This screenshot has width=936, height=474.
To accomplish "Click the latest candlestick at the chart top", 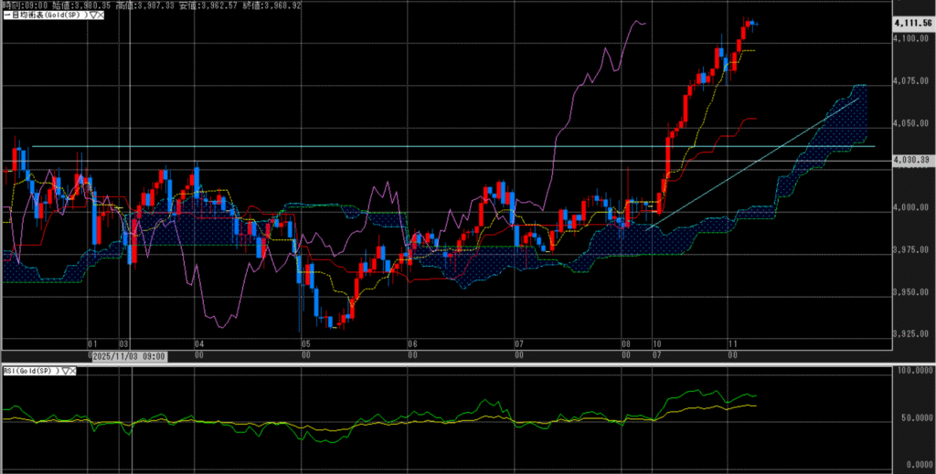I will point(750,23).
